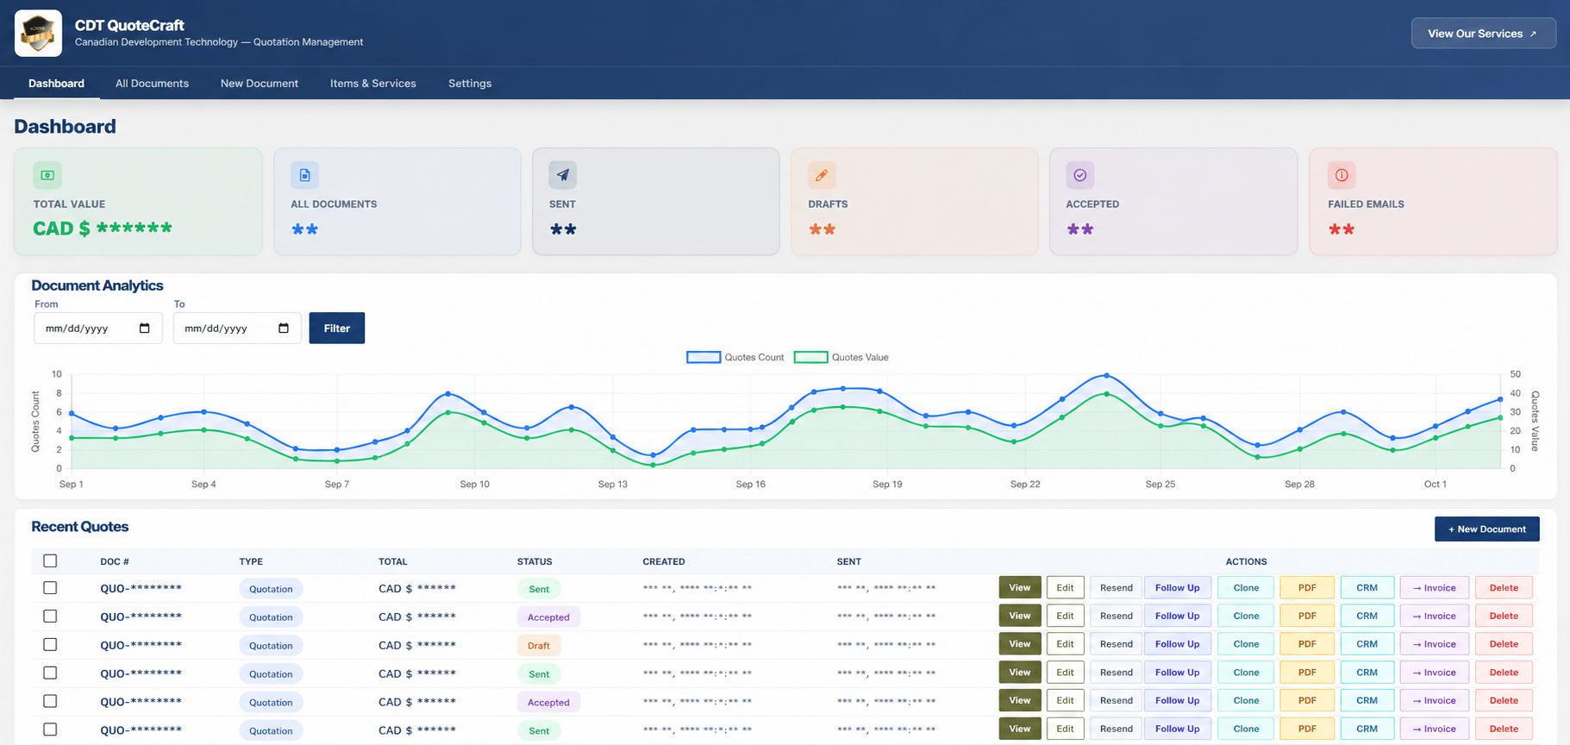
Task: Click the Recent Quotes heading
Action: click(80, 527)
